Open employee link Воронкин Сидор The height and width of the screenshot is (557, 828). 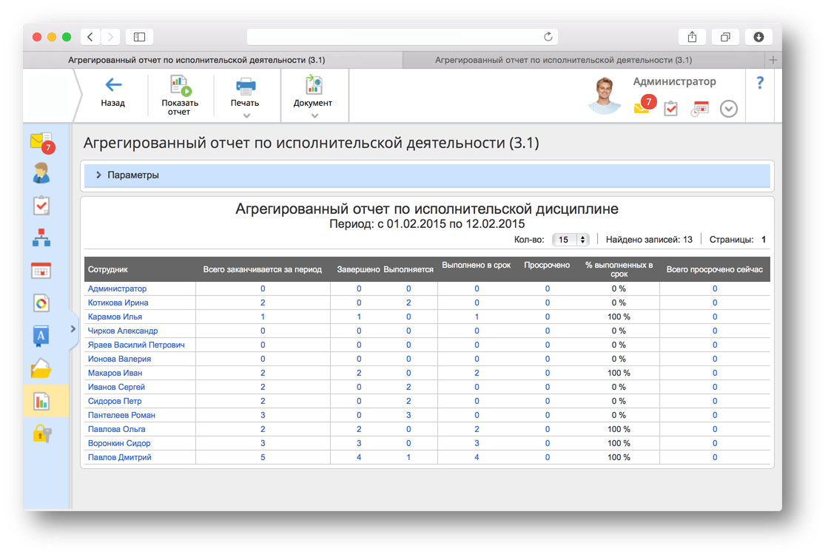click(119, 444)
